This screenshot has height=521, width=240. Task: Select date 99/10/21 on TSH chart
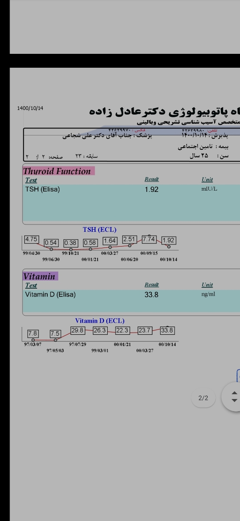click(70, 253)
